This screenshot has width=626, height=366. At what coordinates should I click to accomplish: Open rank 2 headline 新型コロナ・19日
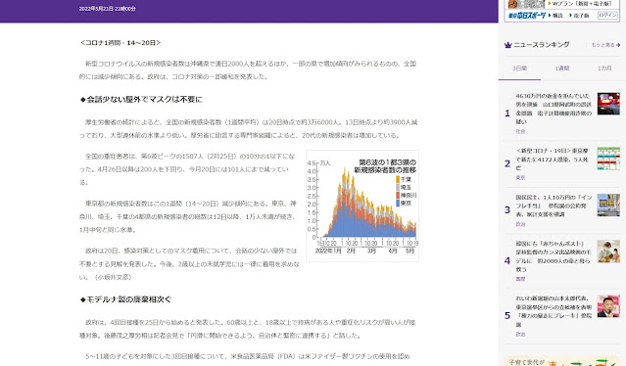coord(553,160)
